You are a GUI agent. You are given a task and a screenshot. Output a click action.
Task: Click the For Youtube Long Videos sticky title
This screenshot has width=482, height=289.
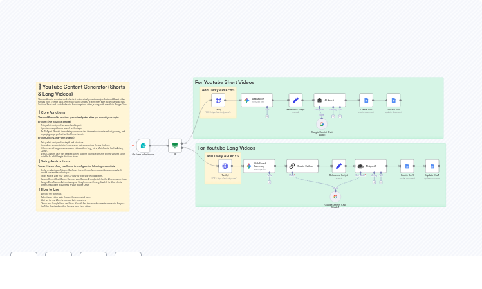(x=226, y=148)
